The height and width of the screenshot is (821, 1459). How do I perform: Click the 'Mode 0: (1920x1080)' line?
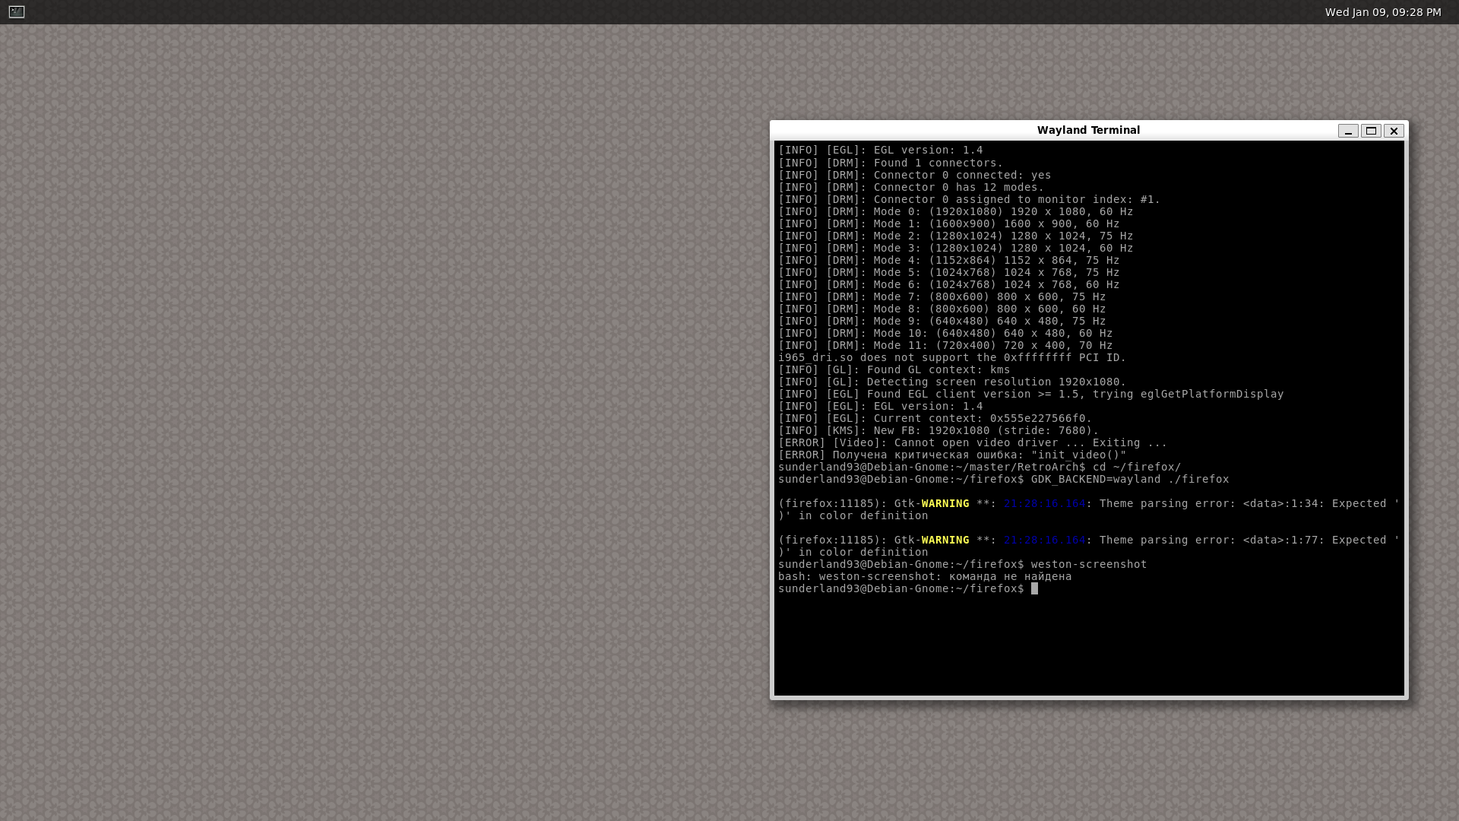coord(955,211)
